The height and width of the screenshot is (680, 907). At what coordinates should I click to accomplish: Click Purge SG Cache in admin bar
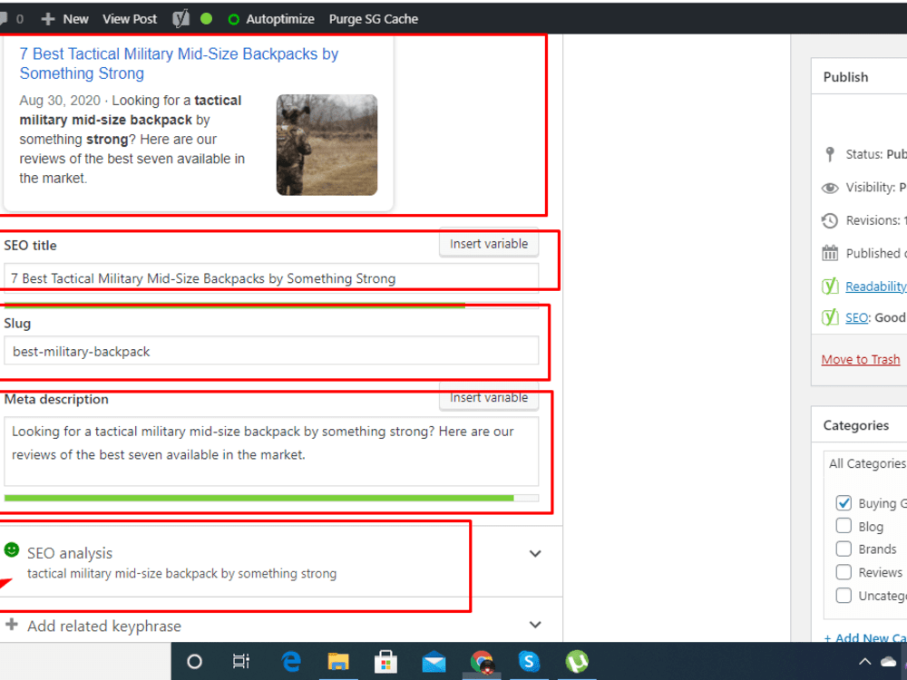[374, 19]
